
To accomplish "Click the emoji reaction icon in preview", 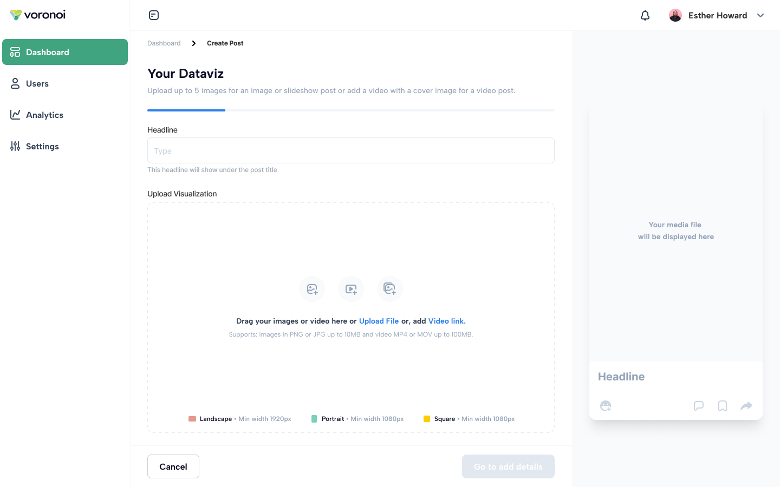I will coord(606,406).
